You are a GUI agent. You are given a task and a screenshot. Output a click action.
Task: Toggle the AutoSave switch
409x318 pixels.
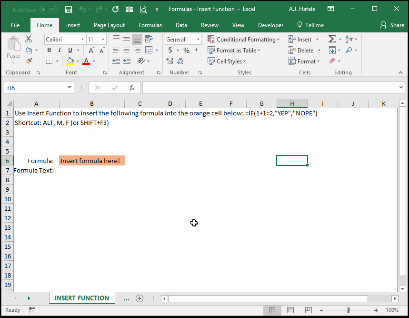49,10
